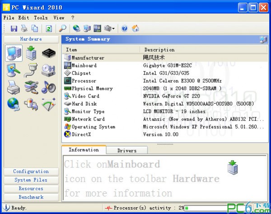
Task: Select the Physical Memory row
Action: [x=165, y=88]
